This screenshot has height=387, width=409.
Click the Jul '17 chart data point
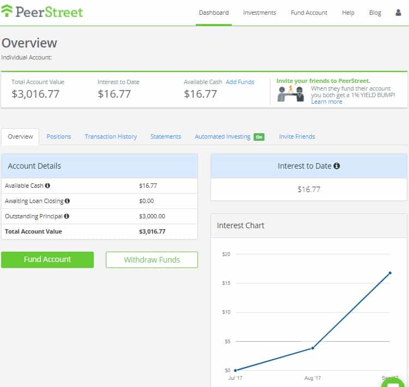(235, 370)
